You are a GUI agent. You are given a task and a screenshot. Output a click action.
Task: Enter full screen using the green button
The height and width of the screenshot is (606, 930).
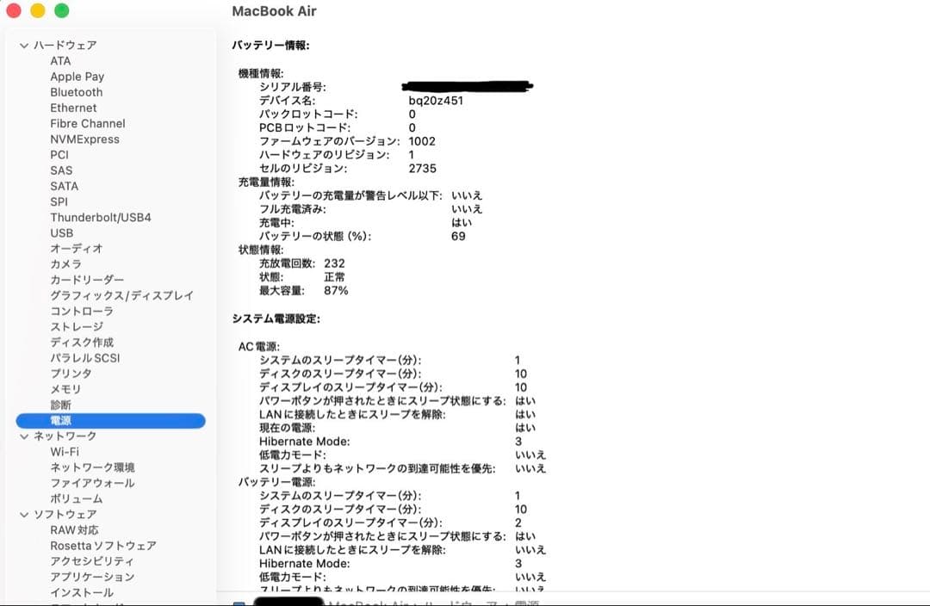click(x=59, y=11)
